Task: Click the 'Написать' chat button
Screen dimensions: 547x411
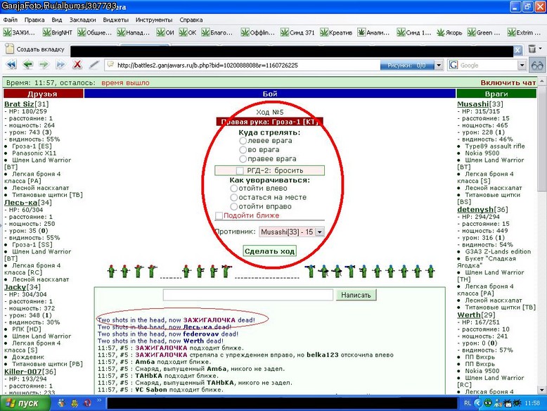Action: point(356,295)
